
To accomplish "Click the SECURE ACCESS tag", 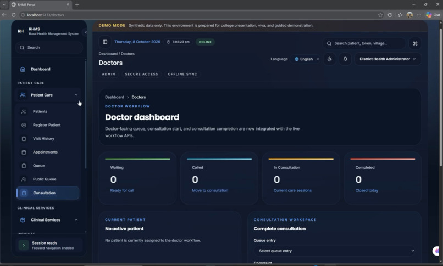I will (x=142, y=75).
